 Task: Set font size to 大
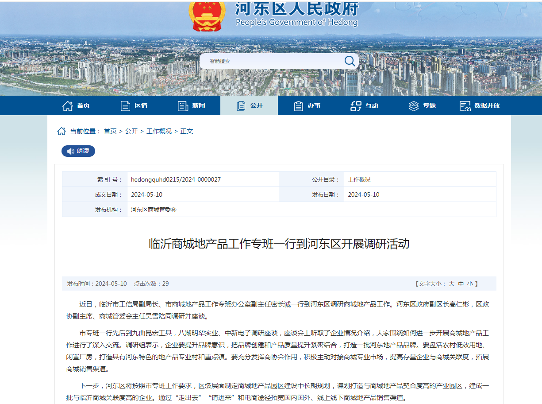click(451, 284)
